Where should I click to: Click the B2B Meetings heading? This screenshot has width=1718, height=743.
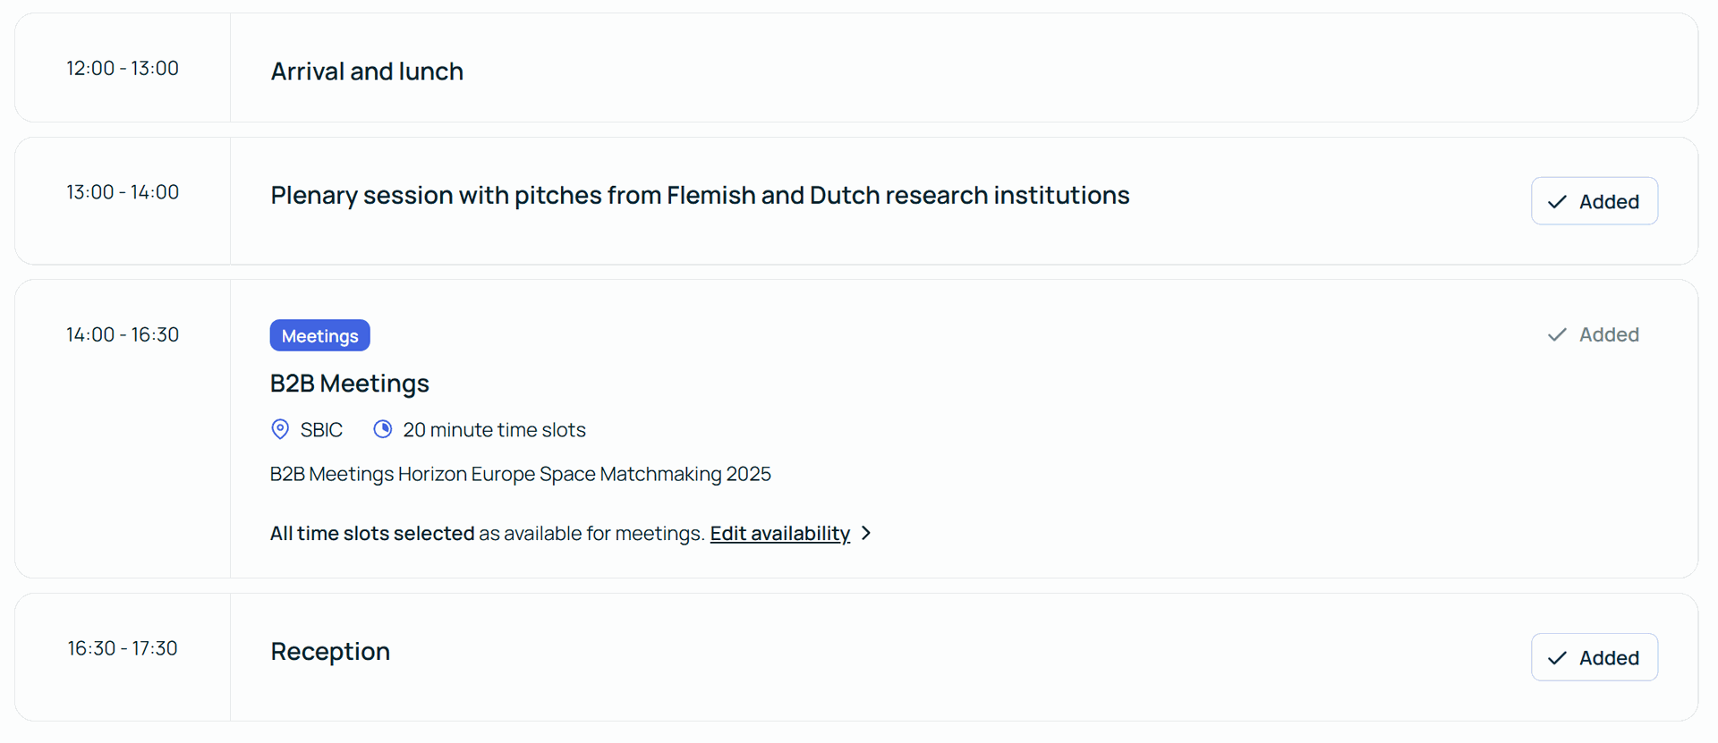pos(350,383)
